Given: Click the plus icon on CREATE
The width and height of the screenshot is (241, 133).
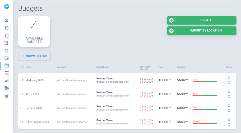Looking at the screenshot, I should 171,20.
